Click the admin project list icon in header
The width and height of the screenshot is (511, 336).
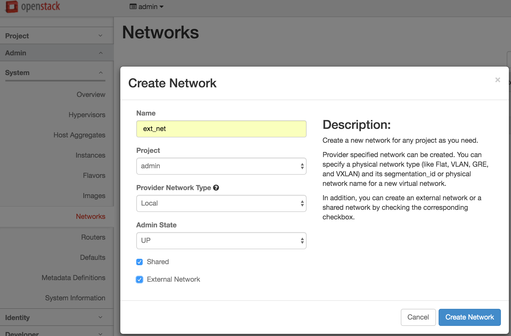pos(133,7)
